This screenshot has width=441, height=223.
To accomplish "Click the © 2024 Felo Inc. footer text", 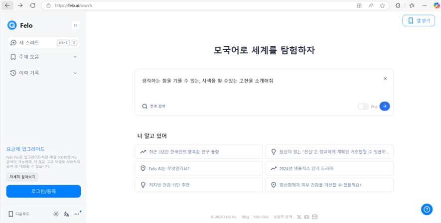I will click(x=224, y=217).
